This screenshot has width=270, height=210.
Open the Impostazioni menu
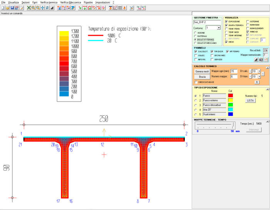103,2
